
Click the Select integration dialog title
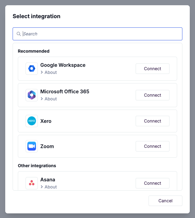tap(37, 16)
